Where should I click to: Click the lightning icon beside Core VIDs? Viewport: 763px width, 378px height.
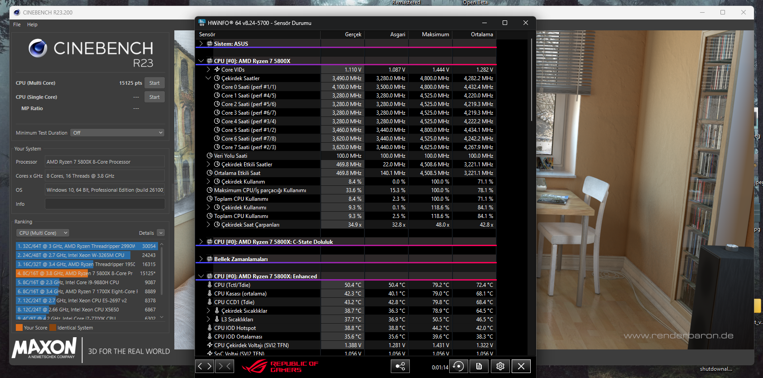[217, 69]
